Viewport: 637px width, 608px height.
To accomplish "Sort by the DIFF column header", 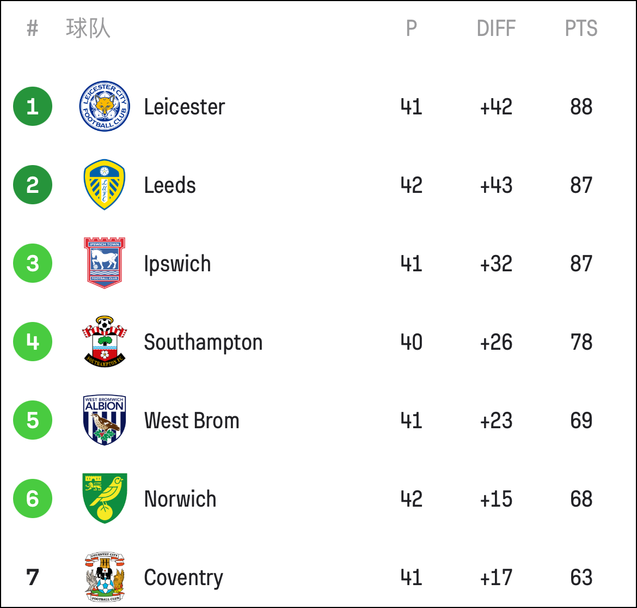I will (x=496, y=28).
